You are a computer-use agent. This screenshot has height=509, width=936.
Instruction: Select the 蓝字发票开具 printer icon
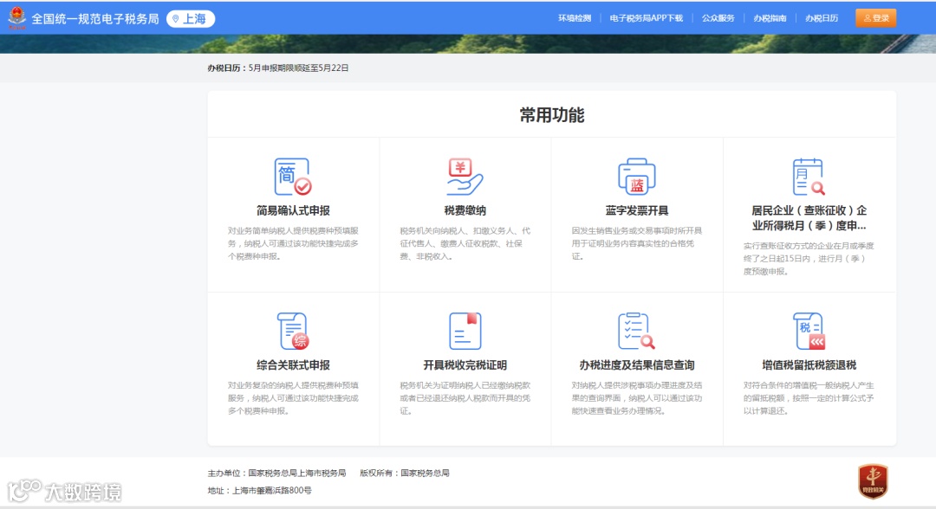(x=636, y=177)
